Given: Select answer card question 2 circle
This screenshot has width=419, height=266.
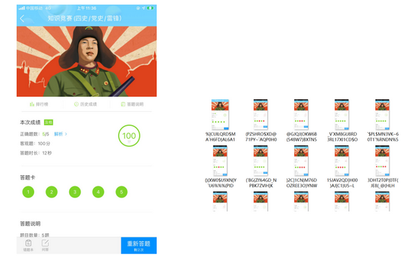Looking at the screenshot, I should click(52, 192).
